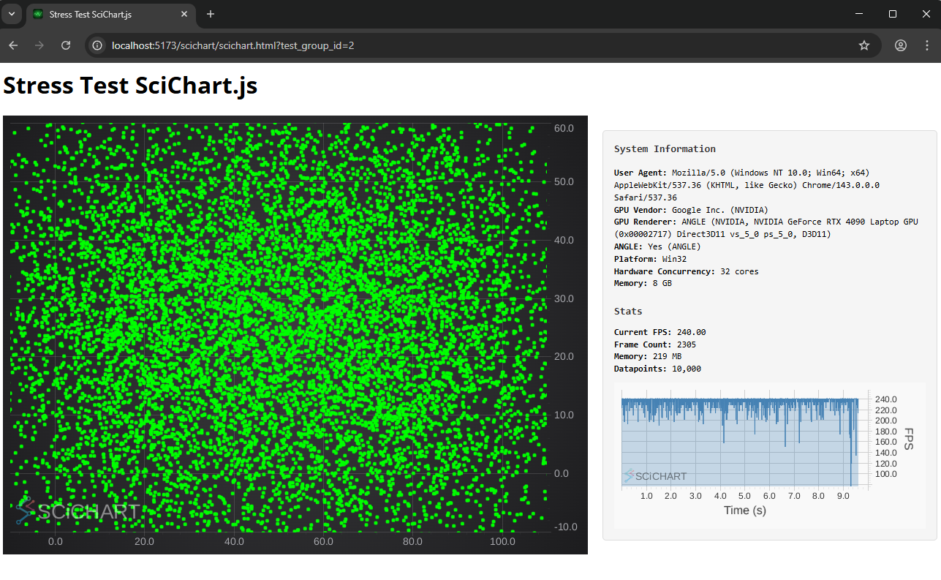The width and height of the screenshot is (941, 580).
Task: Close the Stress Test SciChart.js tab
Action: (x=185, y=14)
